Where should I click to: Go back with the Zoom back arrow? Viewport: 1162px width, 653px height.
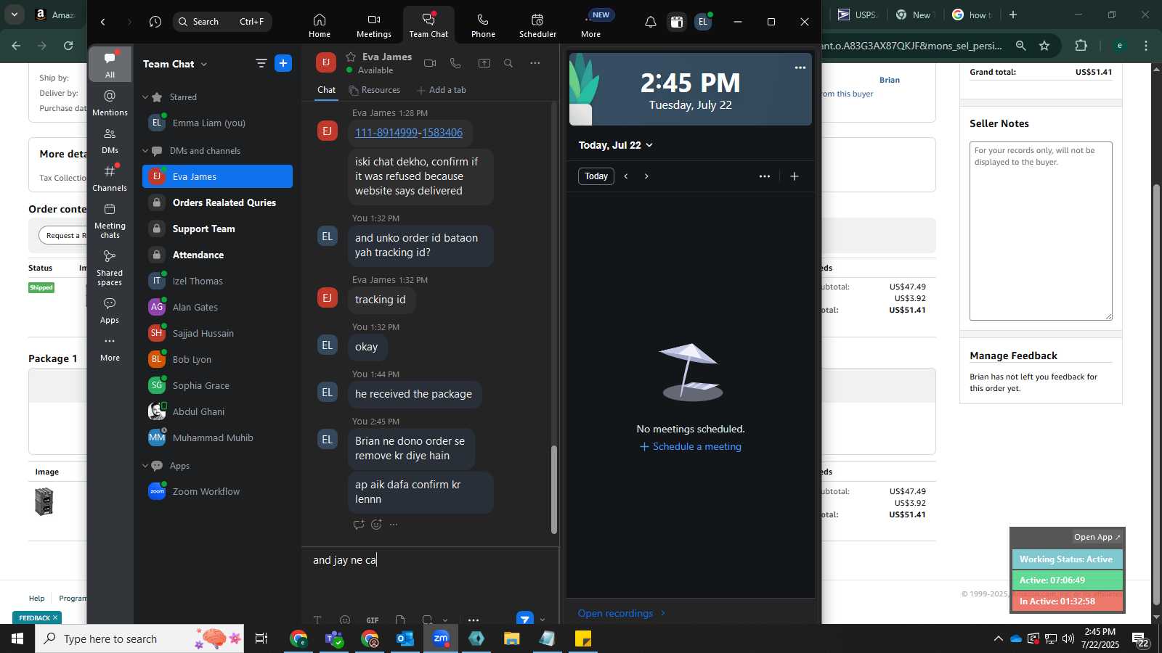pos(103,22)
